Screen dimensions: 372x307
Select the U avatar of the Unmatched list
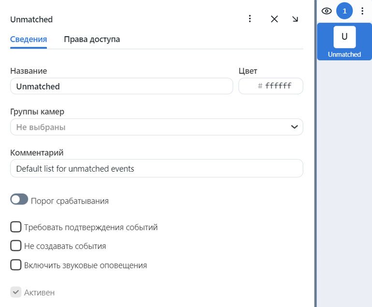tap(344, 37)
